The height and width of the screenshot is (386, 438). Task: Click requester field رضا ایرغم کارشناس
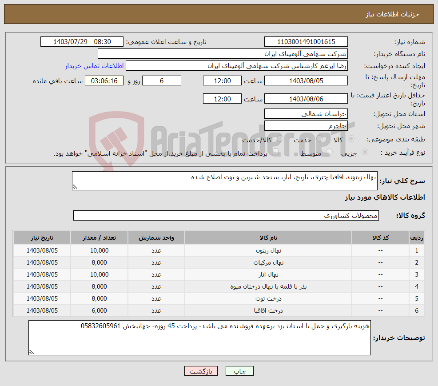[237, 66]
